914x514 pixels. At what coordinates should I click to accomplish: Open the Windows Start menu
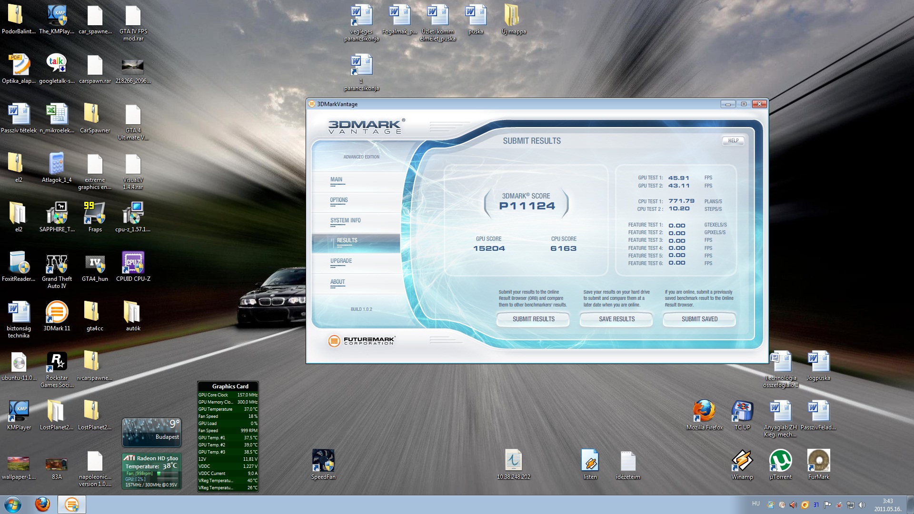click(x=13, y=504)
